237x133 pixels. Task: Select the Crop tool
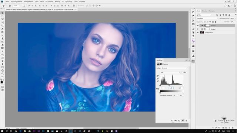[3, 25]
